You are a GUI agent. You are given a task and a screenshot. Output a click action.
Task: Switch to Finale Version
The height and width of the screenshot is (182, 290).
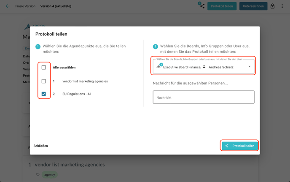25,6
